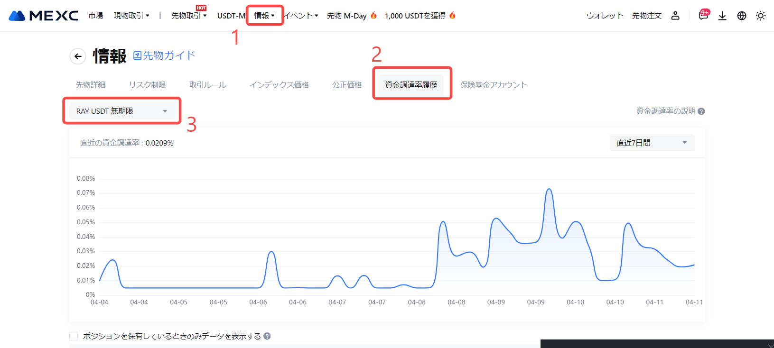The image size is (774, 348).
Task: Click the MEXC logo
Action: [x=43, y=16]
